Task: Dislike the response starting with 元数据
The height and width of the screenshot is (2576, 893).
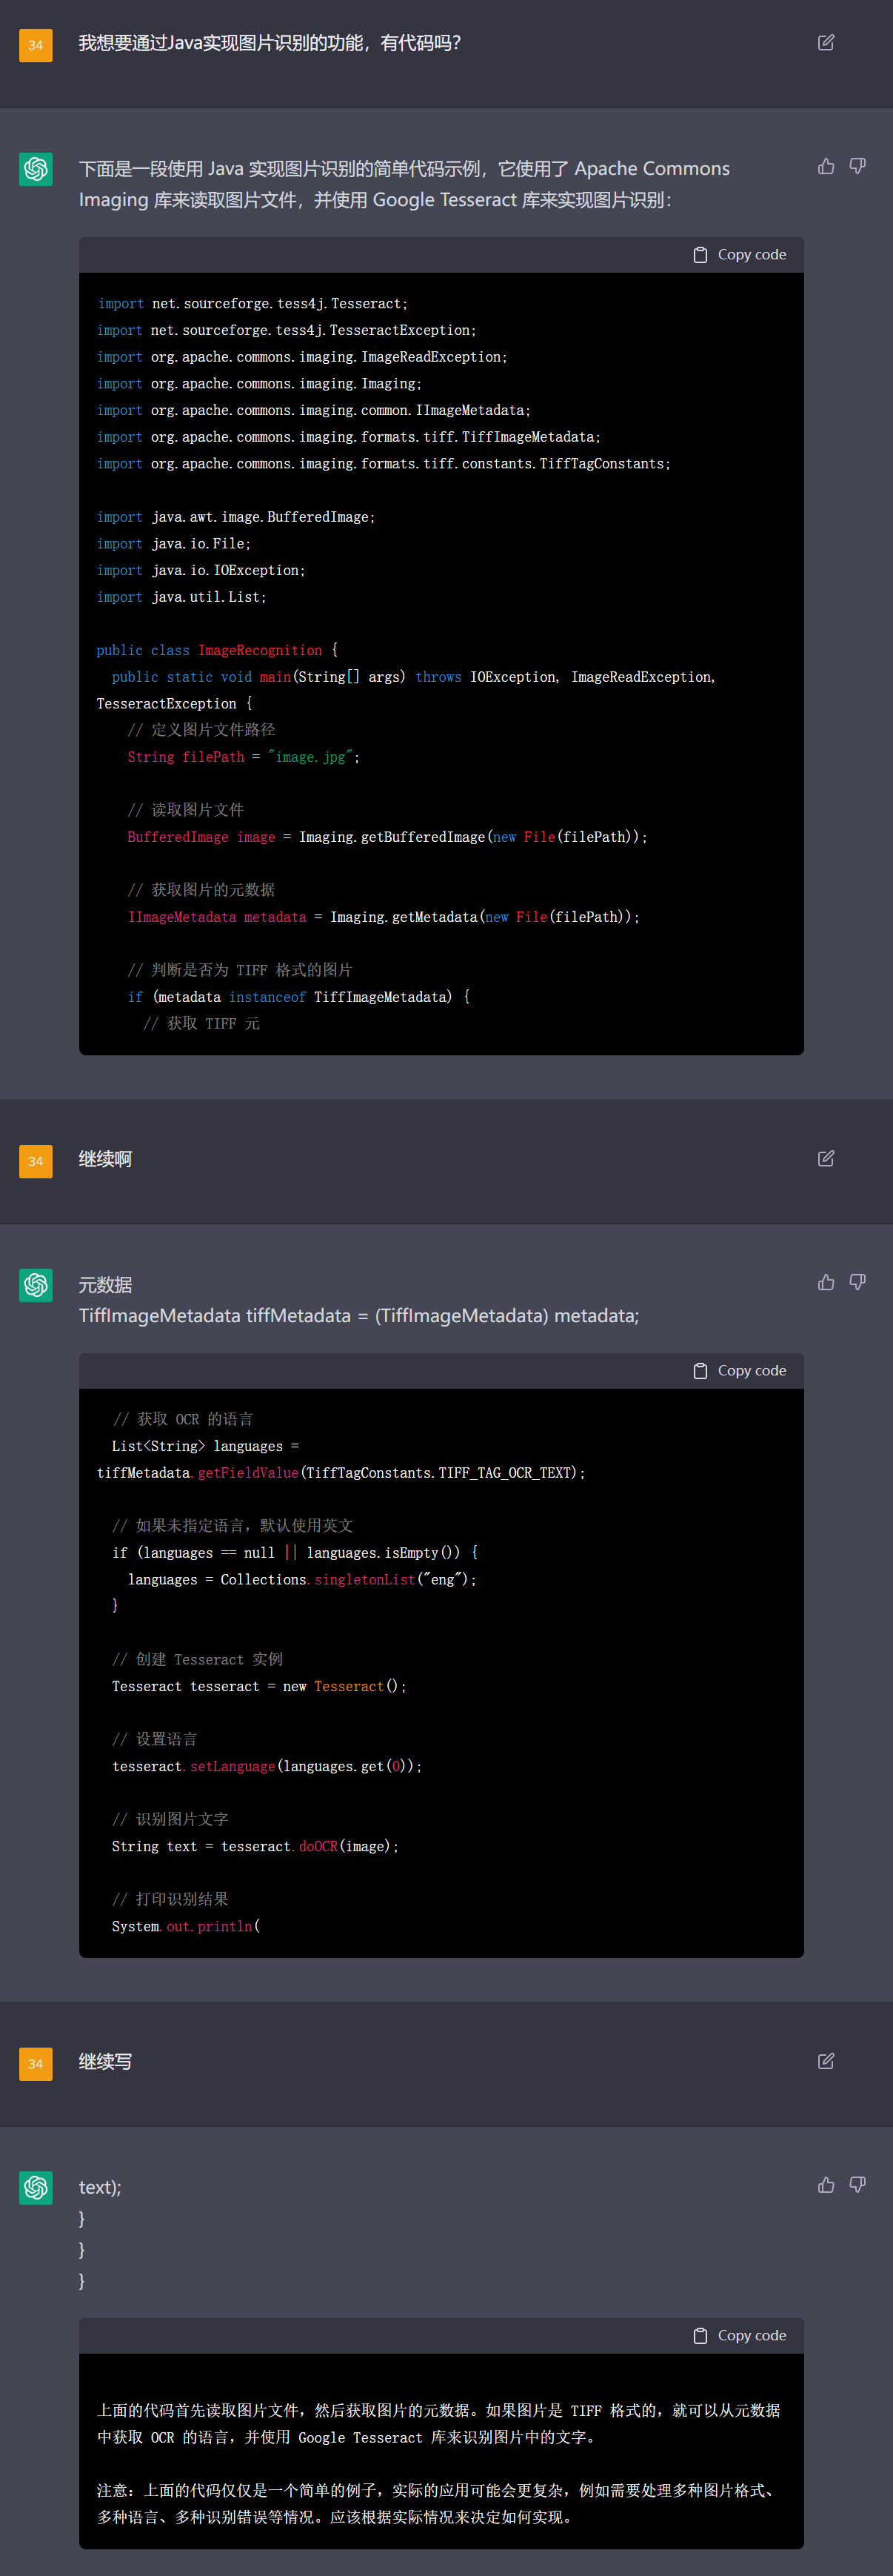Action: pyautogui.click(x=857, y=1282)
